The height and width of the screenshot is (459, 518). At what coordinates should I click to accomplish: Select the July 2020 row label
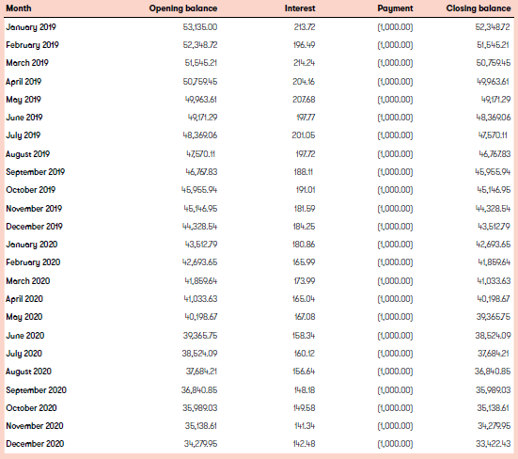pos(24,354)
